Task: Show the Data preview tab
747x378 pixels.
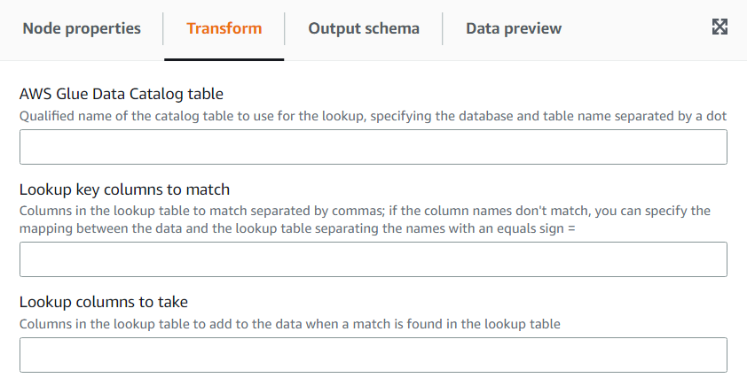Action: tap(514, 28)
